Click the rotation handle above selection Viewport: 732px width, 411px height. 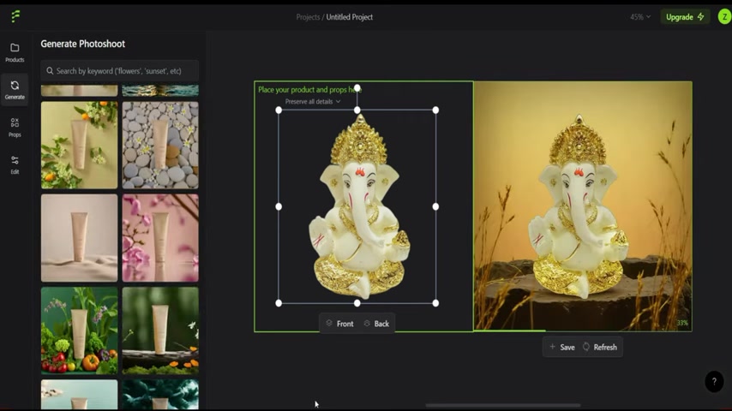tap(357, 87)
